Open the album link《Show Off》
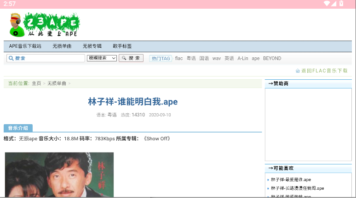Viewport: 356px width, 198px height. 157,138
